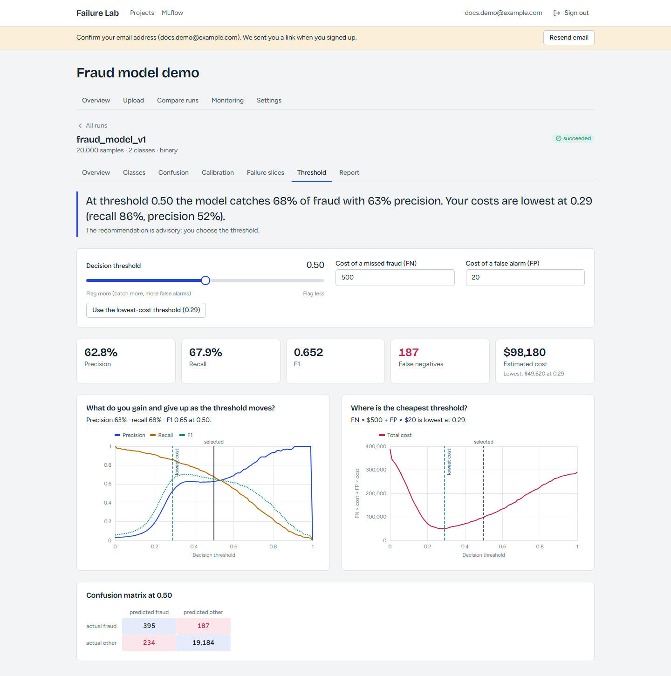Click the unfilled slider track toward Flag less

(267, 280)
